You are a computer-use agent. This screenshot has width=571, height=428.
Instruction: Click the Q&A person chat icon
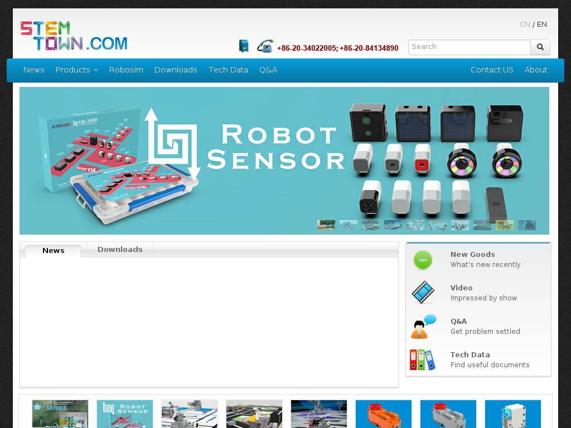pos(423,327)
